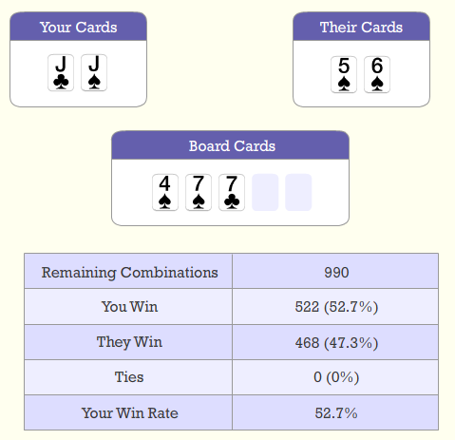
Task: Click the Board Cards header
Action: click(231, 145)
